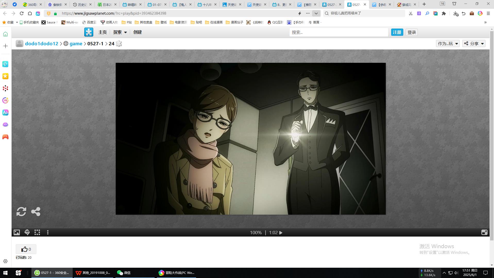Click the ghost preview icon in puzzle toolbar
Image resolution: width=494 pixels, height=278 pixels.
coord(27,232)
